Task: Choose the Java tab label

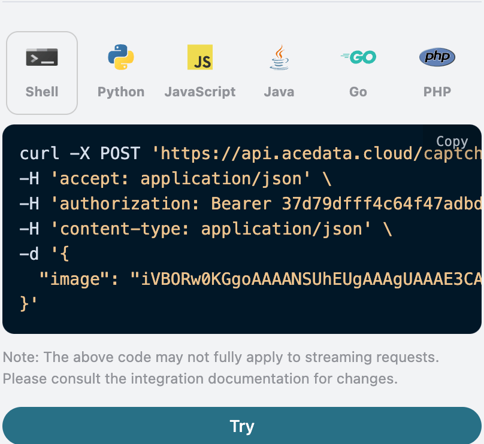Action: [279, 92]
